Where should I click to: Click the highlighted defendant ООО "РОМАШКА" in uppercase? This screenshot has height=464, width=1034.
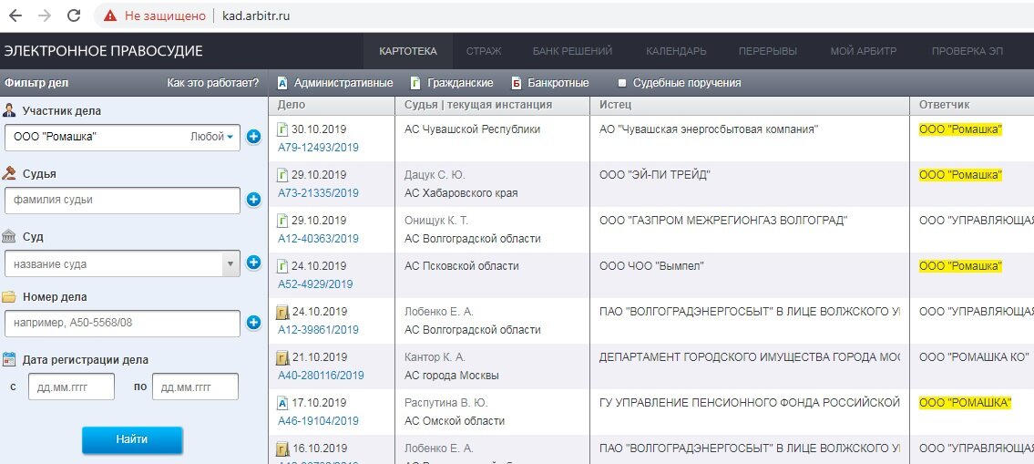965,403
